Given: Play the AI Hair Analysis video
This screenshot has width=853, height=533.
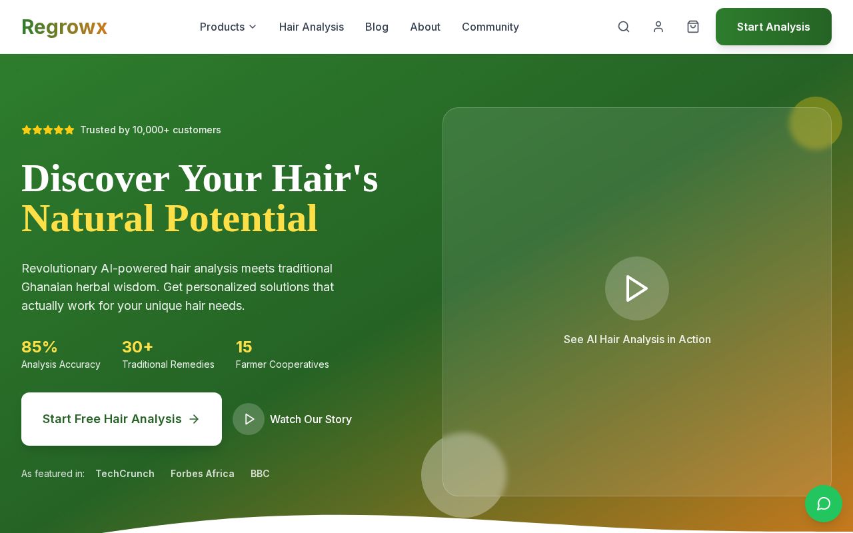Looking at the screenshot, I should pyautogui.click(x=637, y=288).
